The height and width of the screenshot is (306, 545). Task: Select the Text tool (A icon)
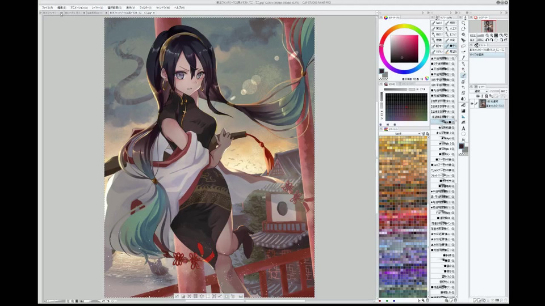(463, 129)
